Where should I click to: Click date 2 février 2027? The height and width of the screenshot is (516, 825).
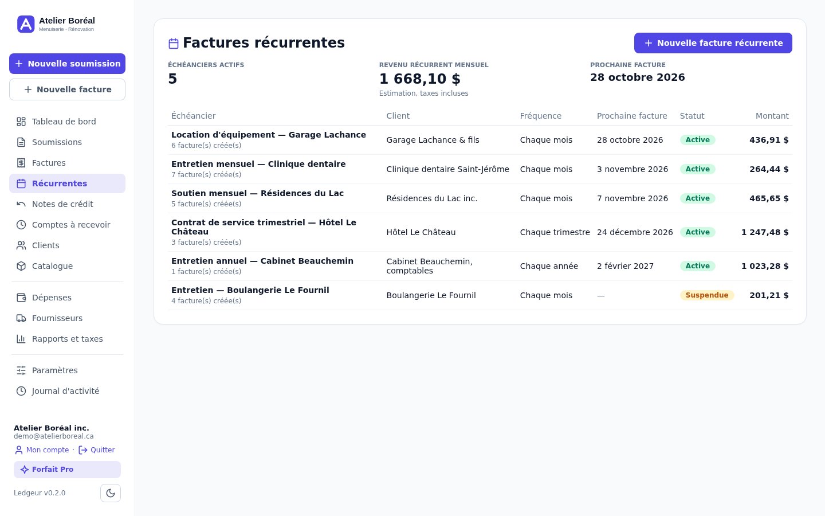point(625,266)
